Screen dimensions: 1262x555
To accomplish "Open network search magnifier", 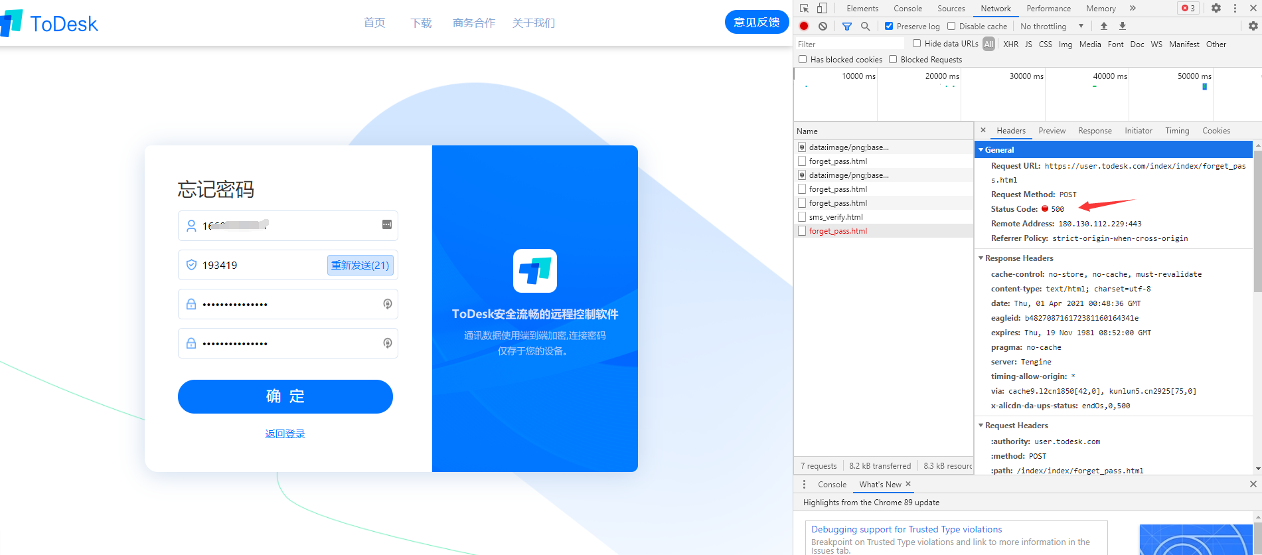I will pos(865,26).
